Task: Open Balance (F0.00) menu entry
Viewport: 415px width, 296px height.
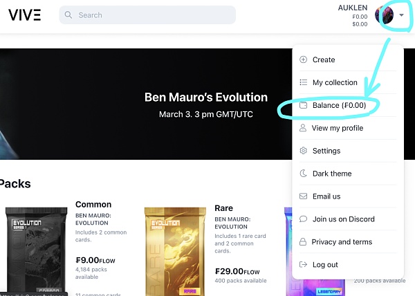Action: (x=348, y=105)
